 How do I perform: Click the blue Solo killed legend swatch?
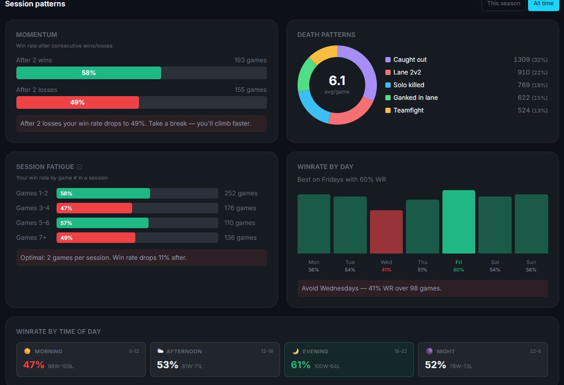point(388,85)
